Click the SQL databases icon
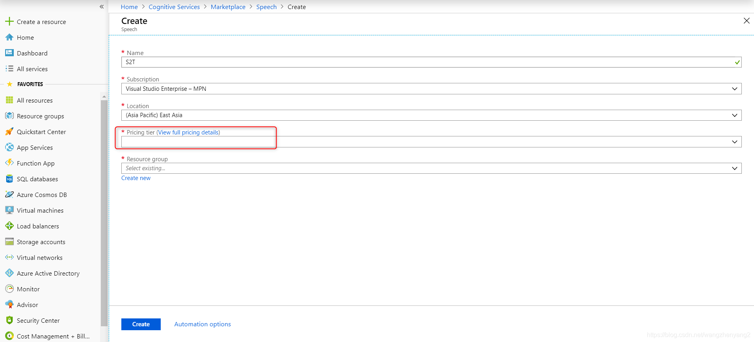 pyautogui.click(x=9, y=178)
